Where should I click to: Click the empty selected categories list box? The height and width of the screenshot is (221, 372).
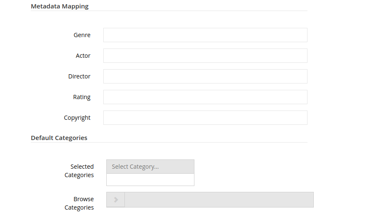150,180
